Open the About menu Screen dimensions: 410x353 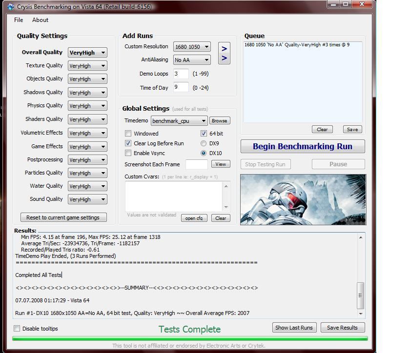point(40,20)
